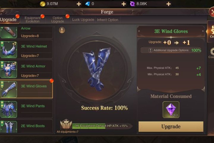
Task: Select the purple gem material icon
Action: pos(171,110)
